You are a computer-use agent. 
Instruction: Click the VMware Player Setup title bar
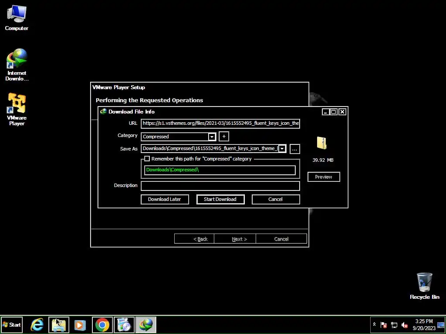click(199, 87)
